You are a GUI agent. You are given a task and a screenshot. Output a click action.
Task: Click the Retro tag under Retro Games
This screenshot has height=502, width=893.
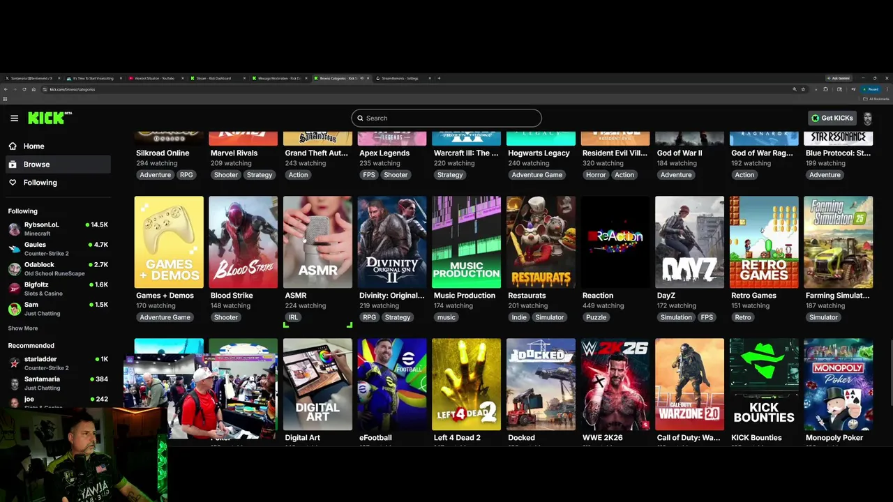point(743,317)
